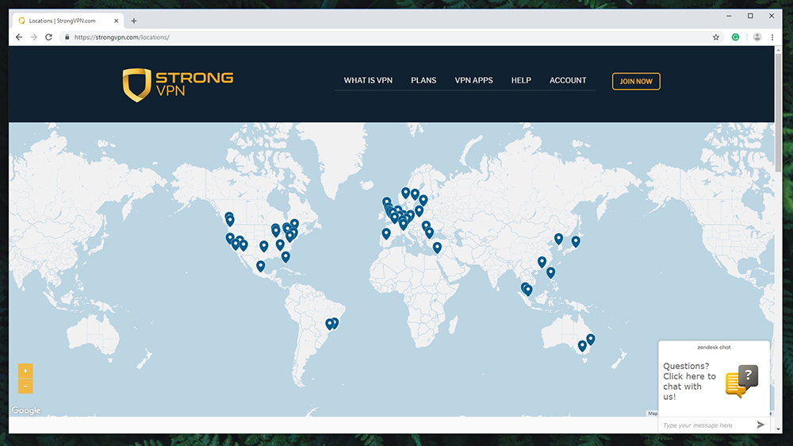Close the Locations StrongVPN tab

point(117,21)
